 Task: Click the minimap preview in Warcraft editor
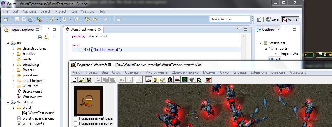88,101
